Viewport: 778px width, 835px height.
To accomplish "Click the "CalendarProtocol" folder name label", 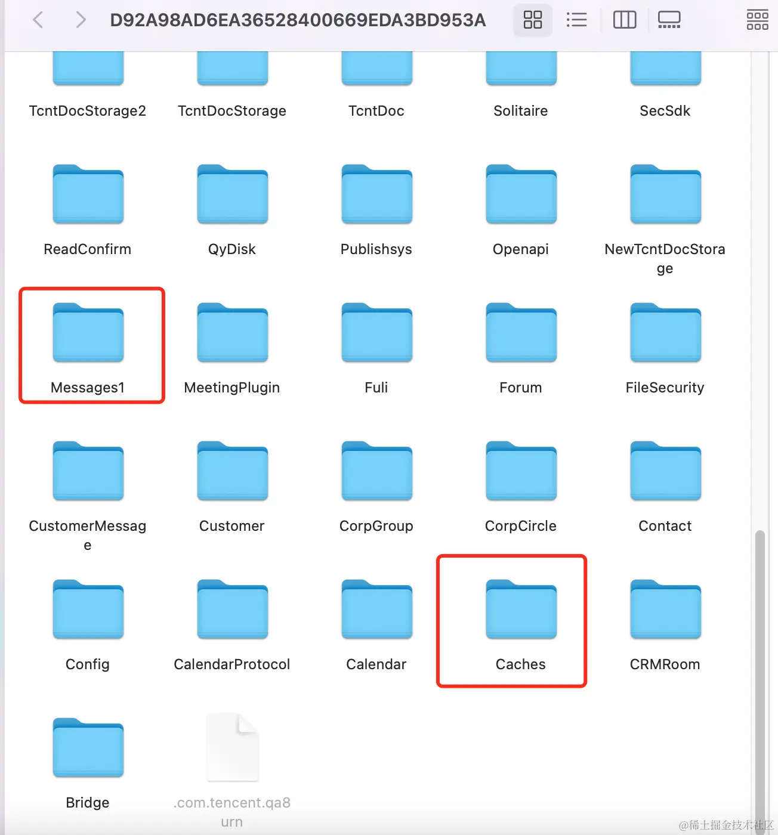I will pos(232,664).
